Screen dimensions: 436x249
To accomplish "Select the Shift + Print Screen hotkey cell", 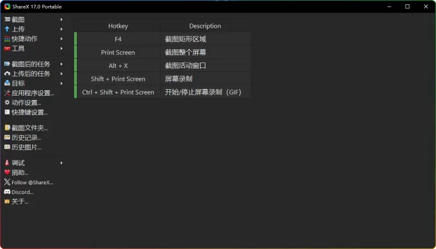I will 118,79.
